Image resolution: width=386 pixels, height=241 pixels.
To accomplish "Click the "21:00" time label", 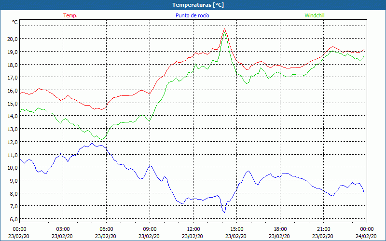I will pyautogui.click(x=323, y=229).
